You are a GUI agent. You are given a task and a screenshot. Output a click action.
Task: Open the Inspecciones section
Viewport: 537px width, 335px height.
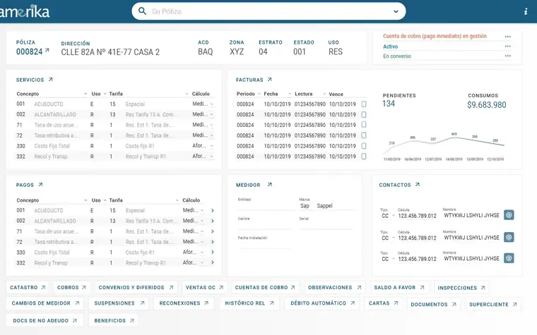(461, 288)
